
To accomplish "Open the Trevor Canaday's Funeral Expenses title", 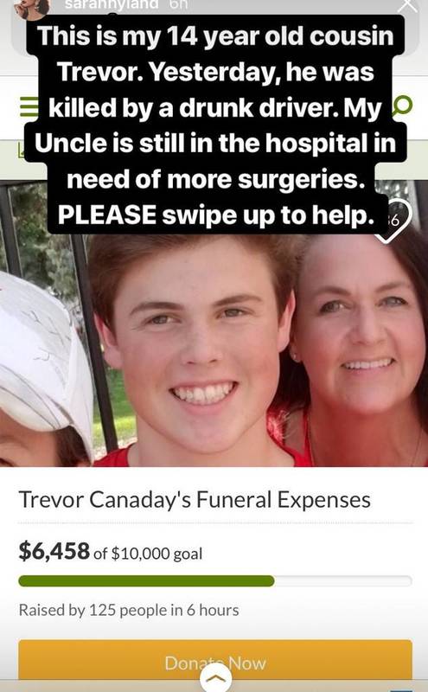I will (195, 500).
